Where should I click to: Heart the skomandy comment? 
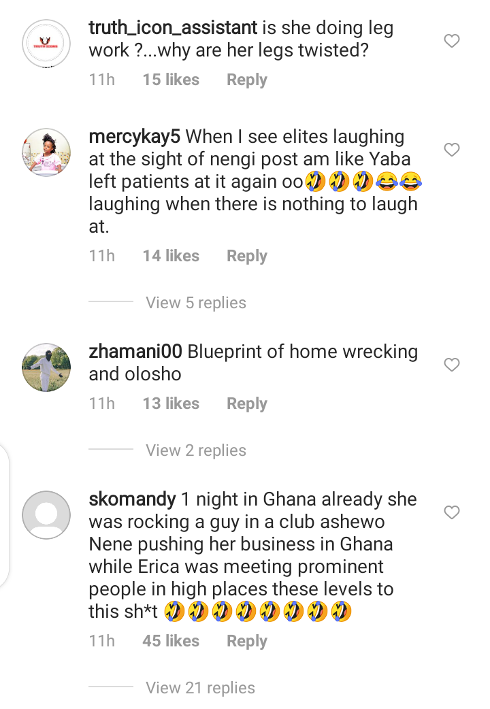[x=452, y=512]
